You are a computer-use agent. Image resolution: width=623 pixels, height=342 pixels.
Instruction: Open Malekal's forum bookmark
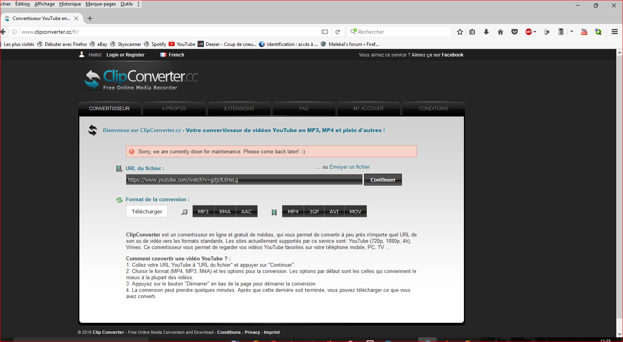(x=350, y=44)
